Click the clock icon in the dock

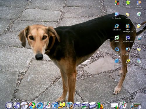tap(9, 105)
